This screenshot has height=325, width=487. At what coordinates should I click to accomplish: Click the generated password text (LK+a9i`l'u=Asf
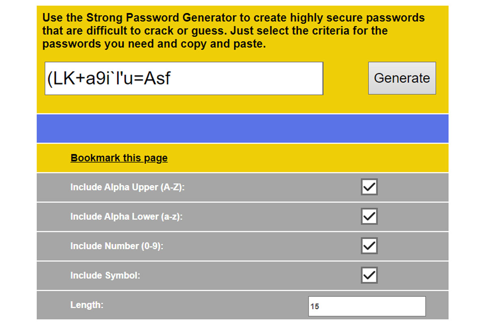tap(109, 78)
